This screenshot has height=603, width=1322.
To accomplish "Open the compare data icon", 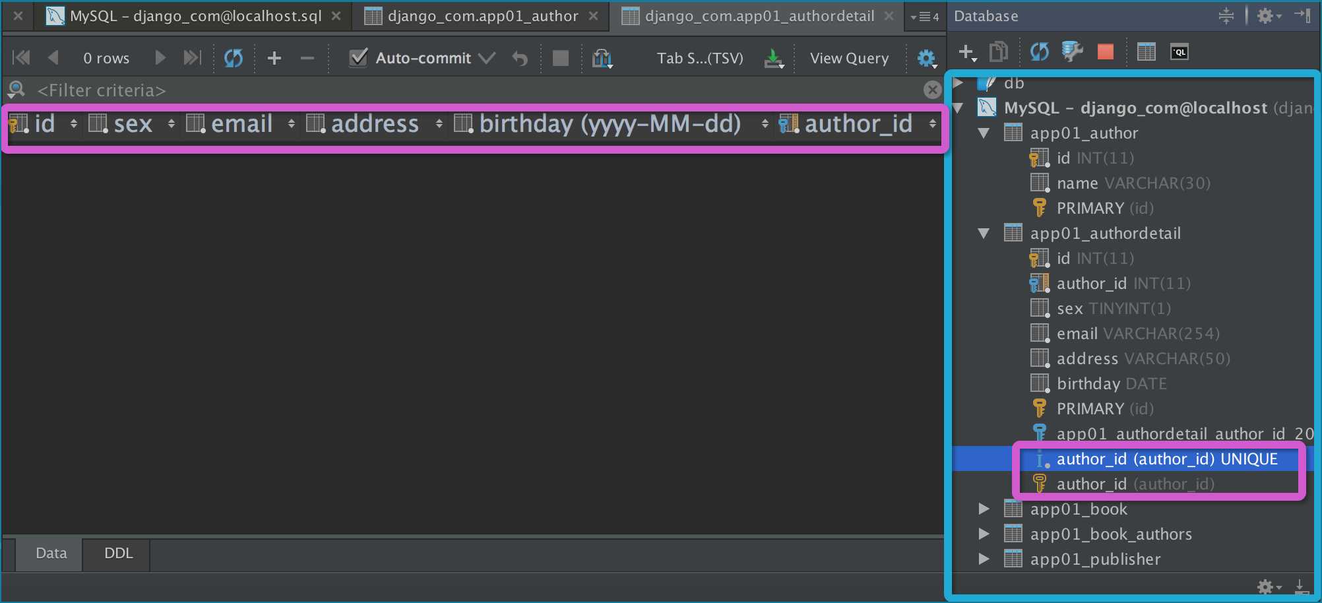I will pos(602,58).
